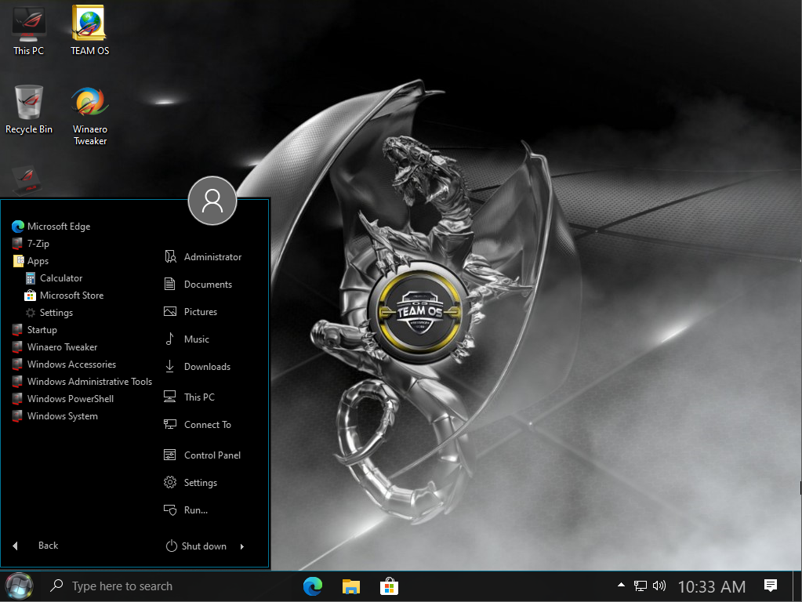
Task: Open Calculator in the Apps folder
Action: (54, 278)
